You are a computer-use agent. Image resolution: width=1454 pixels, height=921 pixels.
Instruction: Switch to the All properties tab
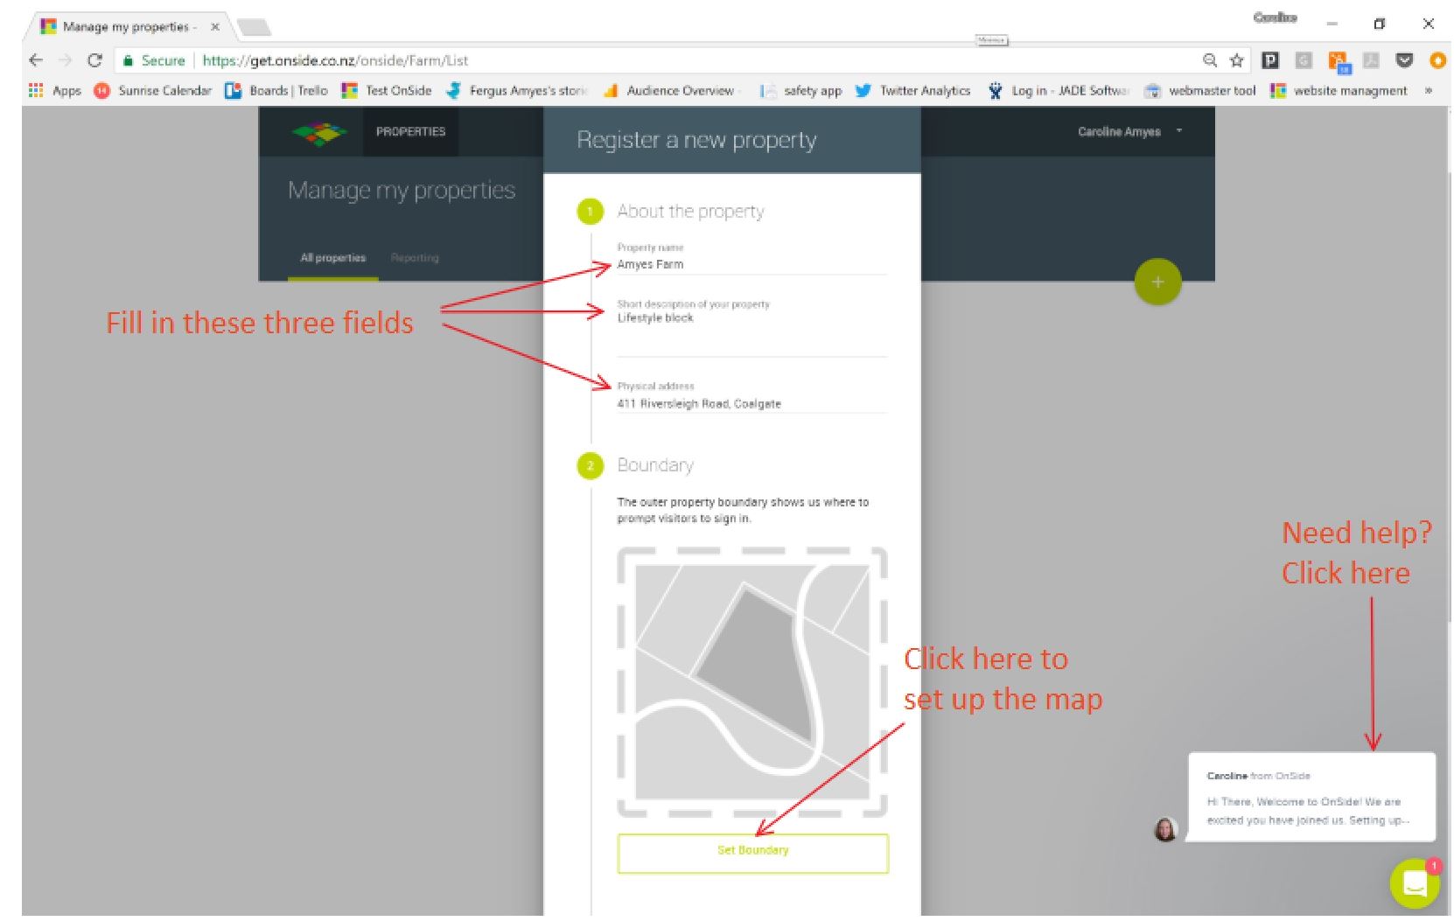click(332, 258)
